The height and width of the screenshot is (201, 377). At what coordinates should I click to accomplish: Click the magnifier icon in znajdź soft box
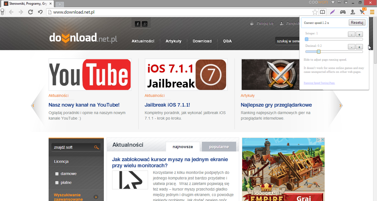[96, 147]
